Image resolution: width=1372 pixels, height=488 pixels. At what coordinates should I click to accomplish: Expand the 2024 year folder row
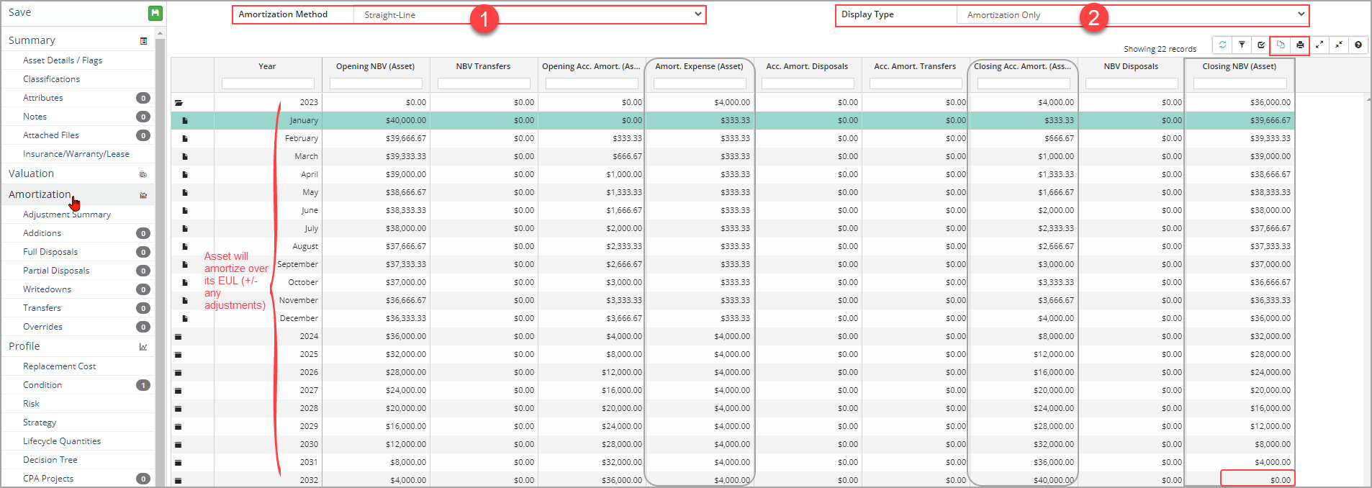click(179, 337)
